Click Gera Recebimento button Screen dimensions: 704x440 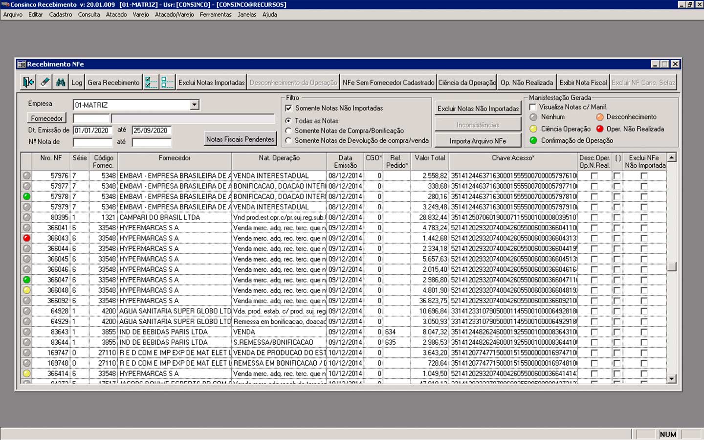113,83
